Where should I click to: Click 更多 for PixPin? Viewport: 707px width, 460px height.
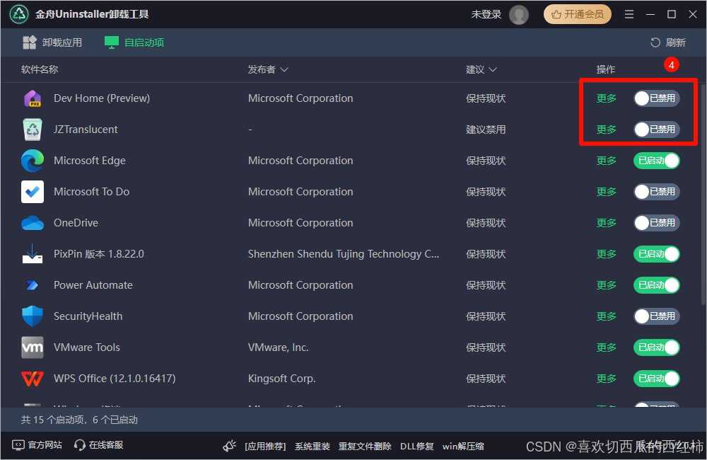[606, 253]
